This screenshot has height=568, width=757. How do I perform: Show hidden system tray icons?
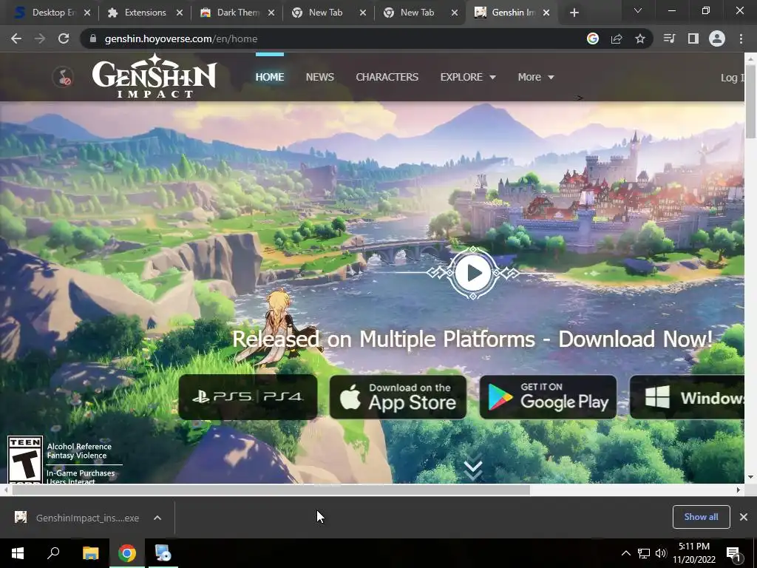click(625, 553)
